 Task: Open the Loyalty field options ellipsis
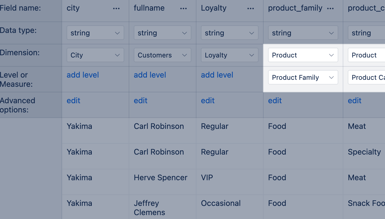[251, 9]
